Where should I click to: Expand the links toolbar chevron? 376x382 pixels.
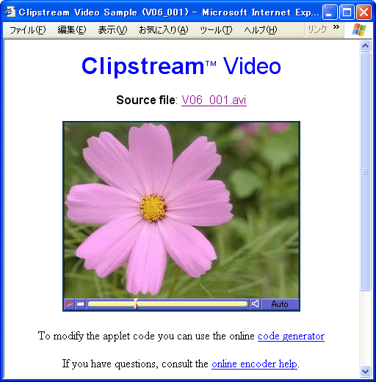336,26
